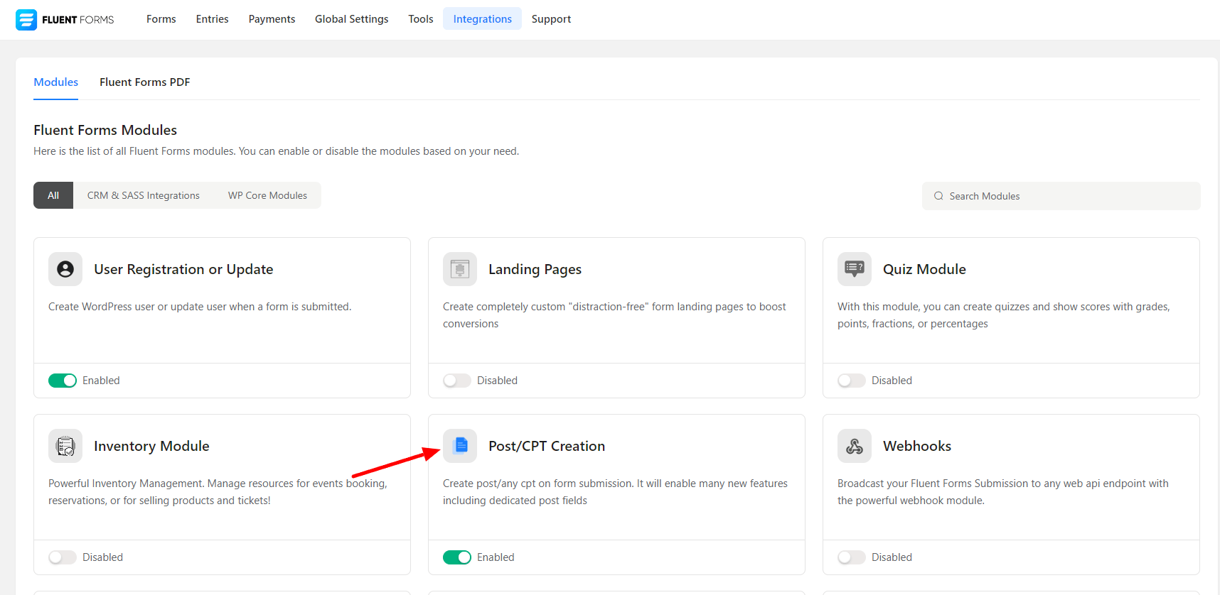1220x595 pixels.
Task: Open the Global Settings menu
Action: coord(351,19)
